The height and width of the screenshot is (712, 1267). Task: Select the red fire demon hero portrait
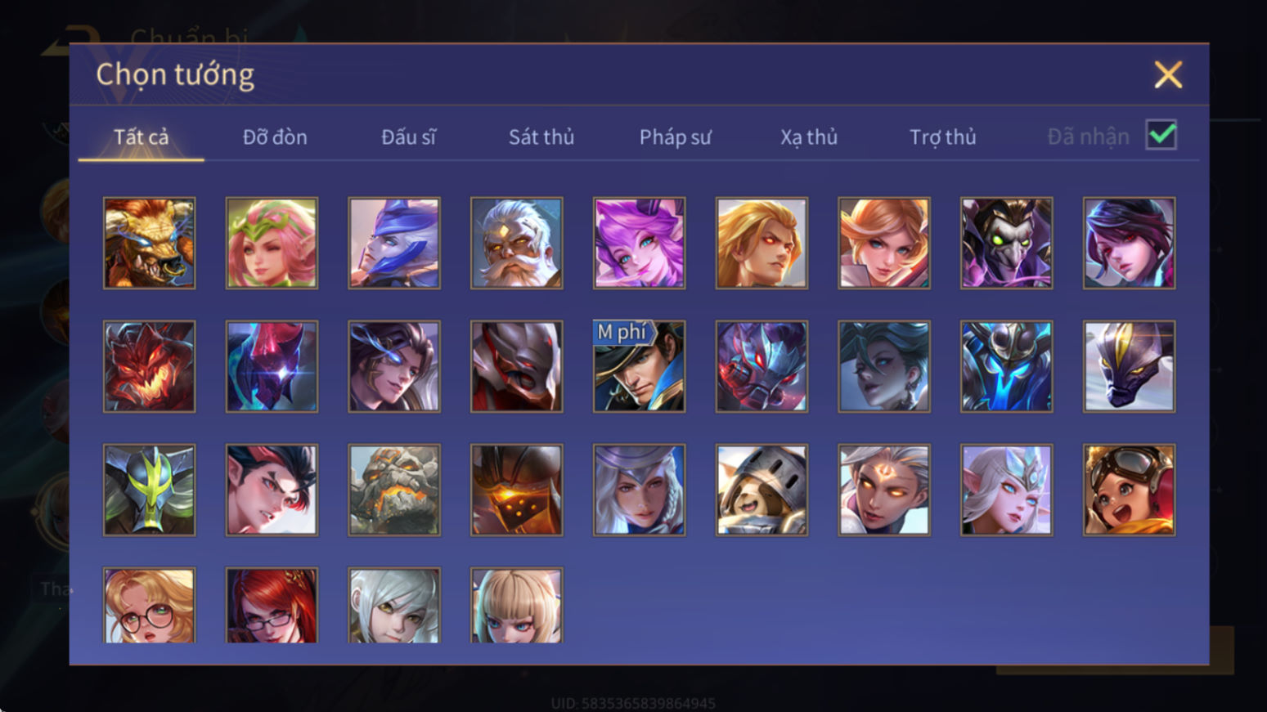(149, 366)
